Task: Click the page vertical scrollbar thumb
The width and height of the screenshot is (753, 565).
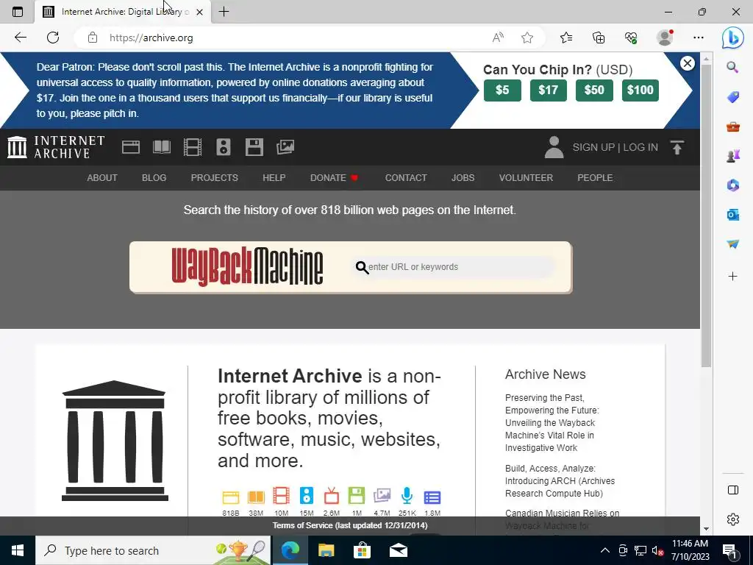Action: 706,216
